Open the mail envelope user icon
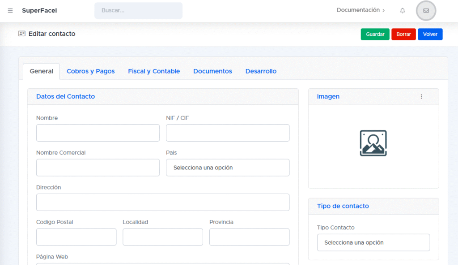This screenshot has width=458, height=276. pos(426,11)
